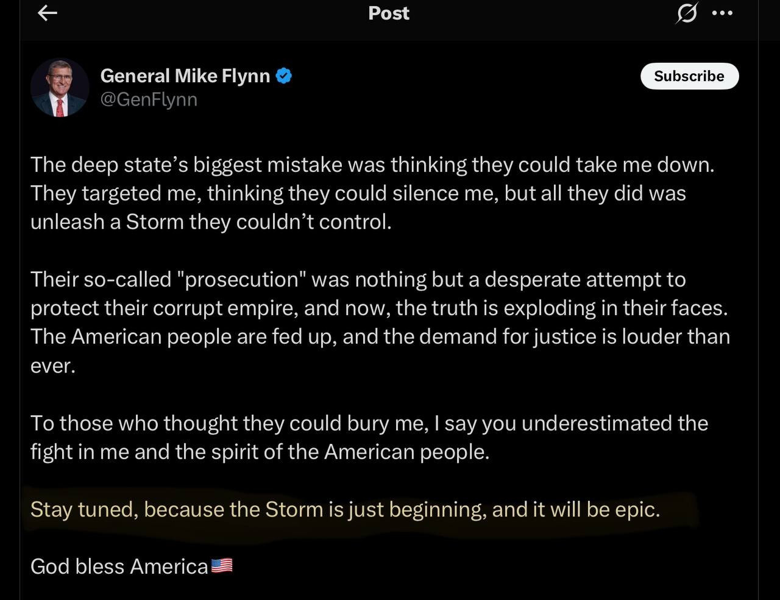Open the General Mike Flynn display name
The image size is (780, 600).
185,76
